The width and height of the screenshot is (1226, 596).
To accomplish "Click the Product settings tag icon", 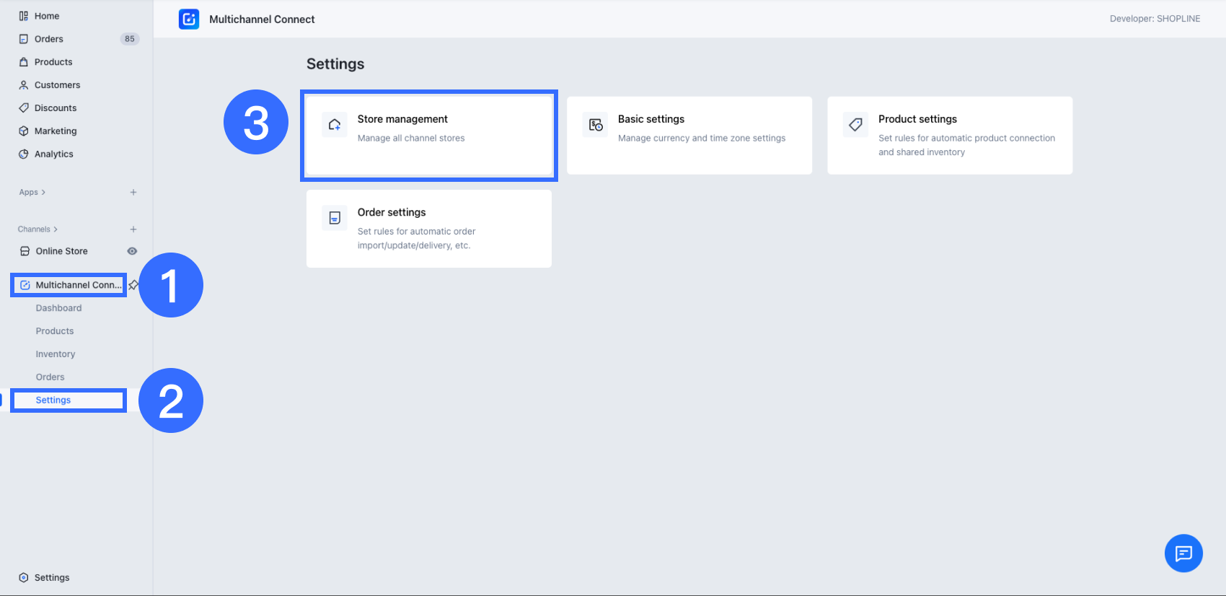I will [x=855, y=125].
